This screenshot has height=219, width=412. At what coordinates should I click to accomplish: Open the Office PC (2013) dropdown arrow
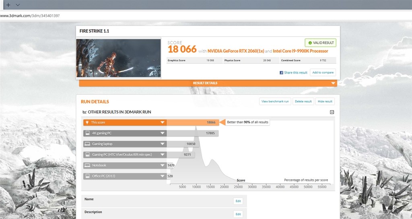(163, 176)
